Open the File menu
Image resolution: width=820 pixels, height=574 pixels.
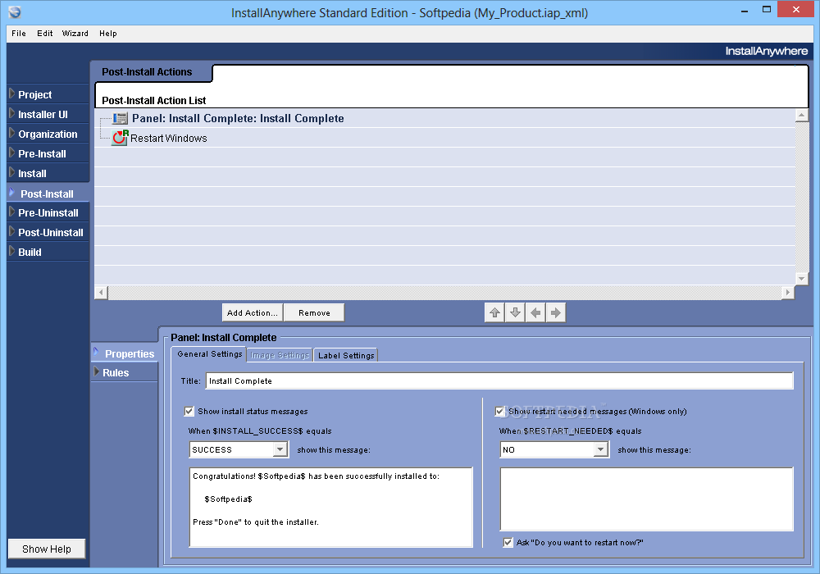click(19, 34)
